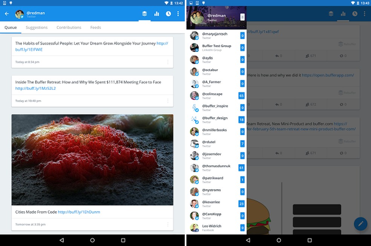Open the schedule clock icon in left toolbar
Viewport: 371px width, 246px height.
click(x=168, y=14)
